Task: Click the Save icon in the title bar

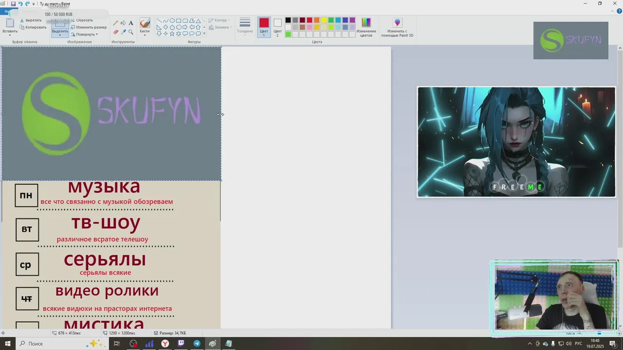Action: [x=13, y=3]
